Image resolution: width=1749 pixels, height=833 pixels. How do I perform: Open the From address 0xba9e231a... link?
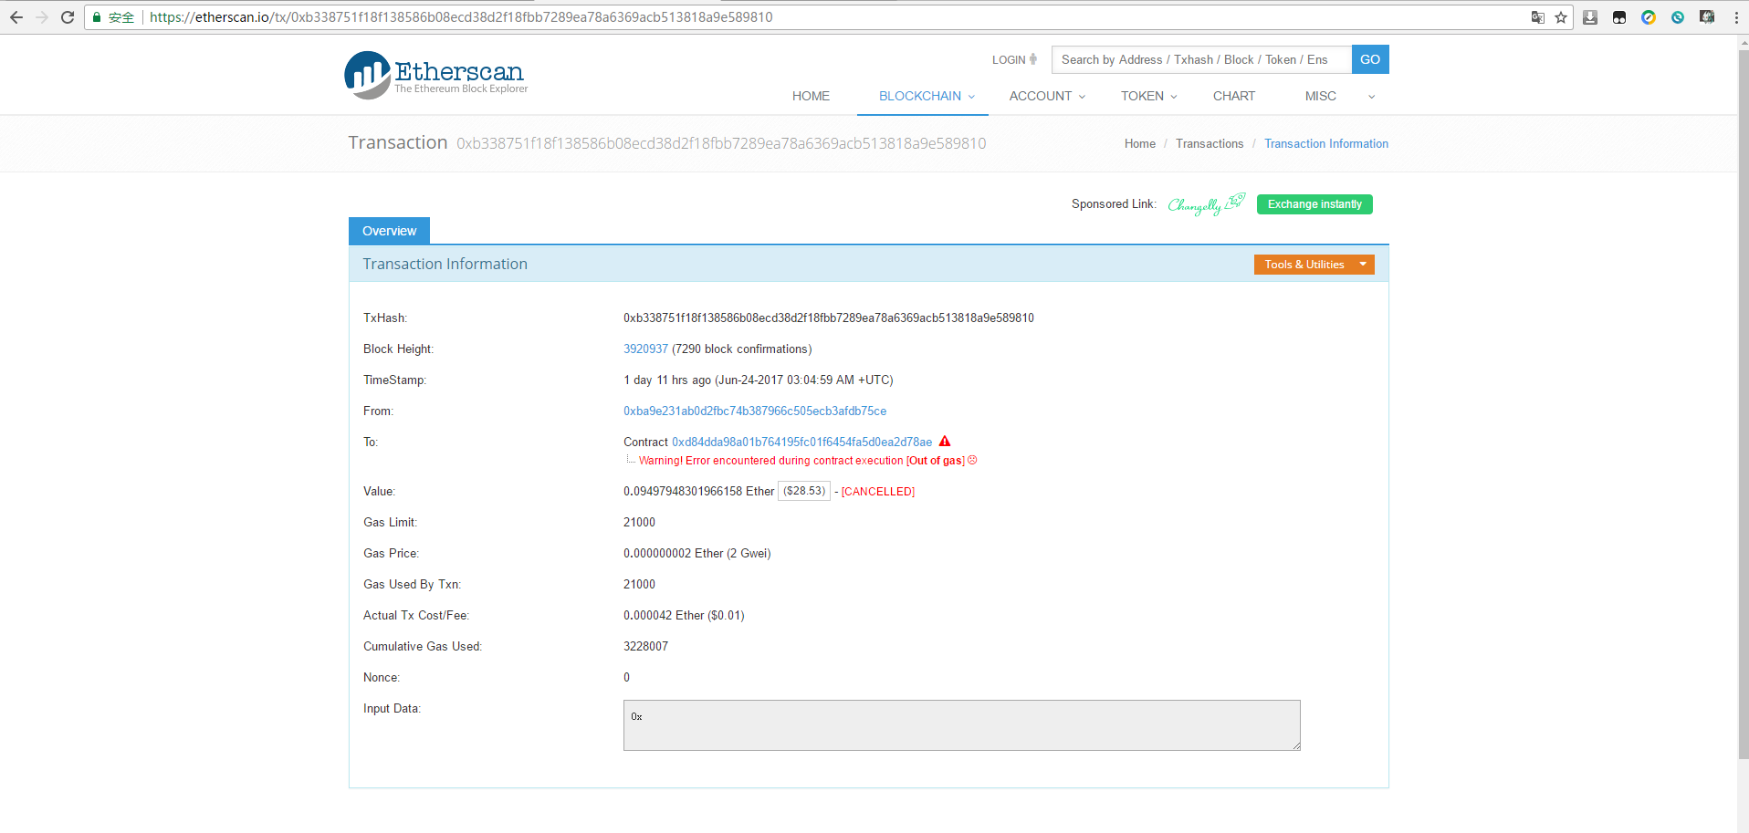coord(755,411)
